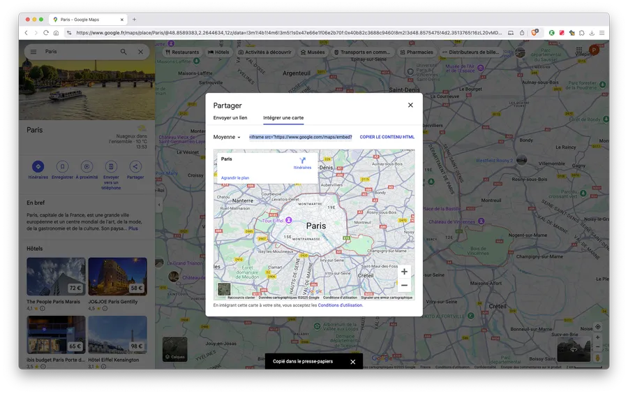Select the Musées filter chip
628x394 pixels.
[x=313, y=52]
